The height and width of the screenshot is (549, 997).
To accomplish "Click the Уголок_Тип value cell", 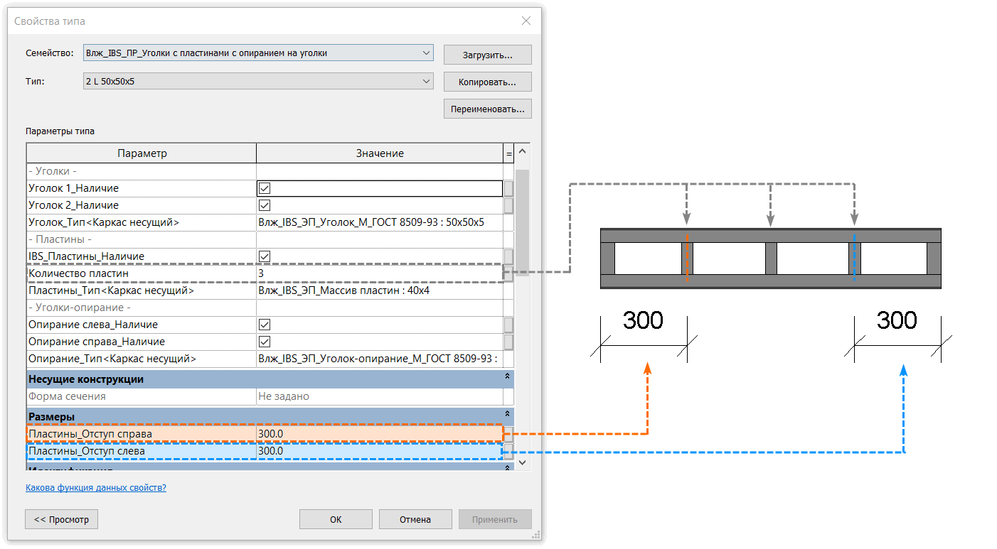I will point(380,222).
